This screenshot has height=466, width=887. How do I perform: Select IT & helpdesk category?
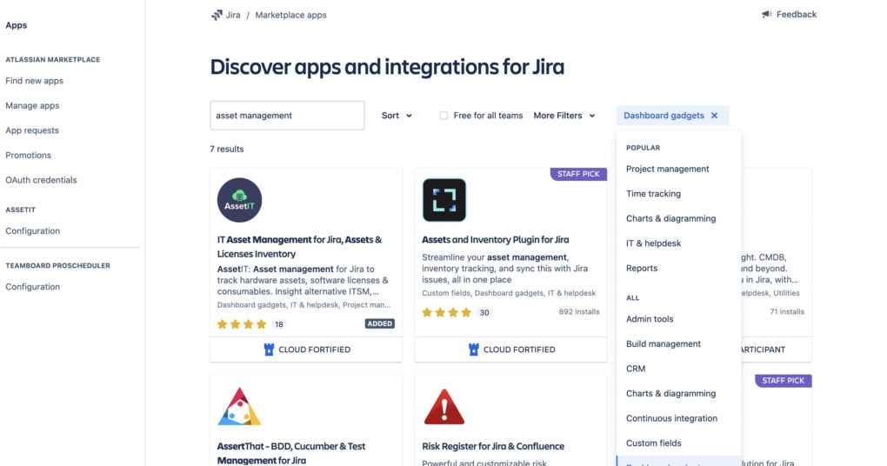(x=653, y=243)
